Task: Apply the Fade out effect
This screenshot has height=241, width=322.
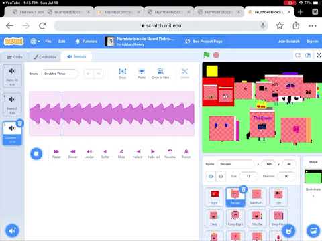Action: point(154,153)
